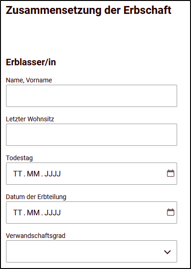The height and width of the screenshot is (269, 191).
Task: Select the JJJJ year segment in Datum der Erbteilung
Action: (52, 213)
